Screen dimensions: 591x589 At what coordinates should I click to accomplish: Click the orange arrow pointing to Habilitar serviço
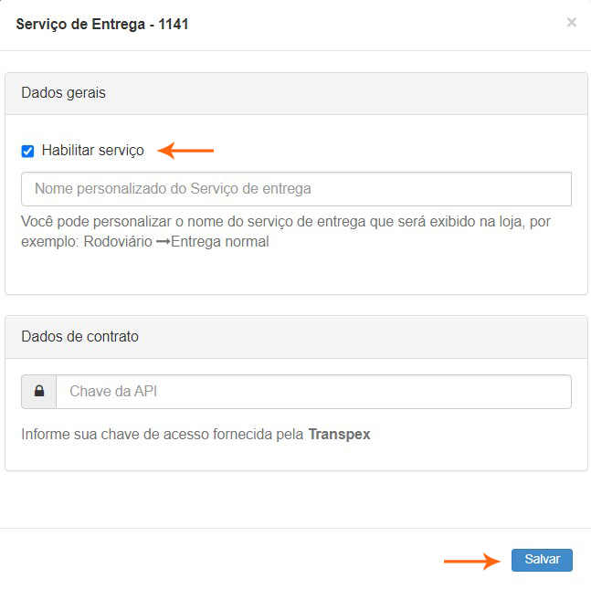pos(186,150)
